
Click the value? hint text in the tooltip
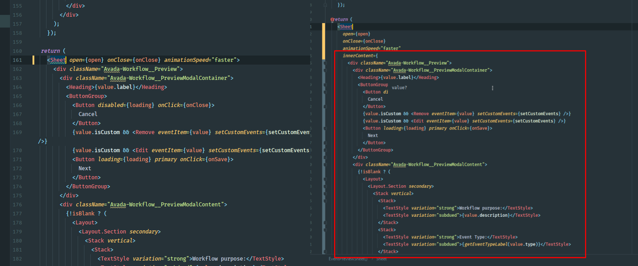399,88
